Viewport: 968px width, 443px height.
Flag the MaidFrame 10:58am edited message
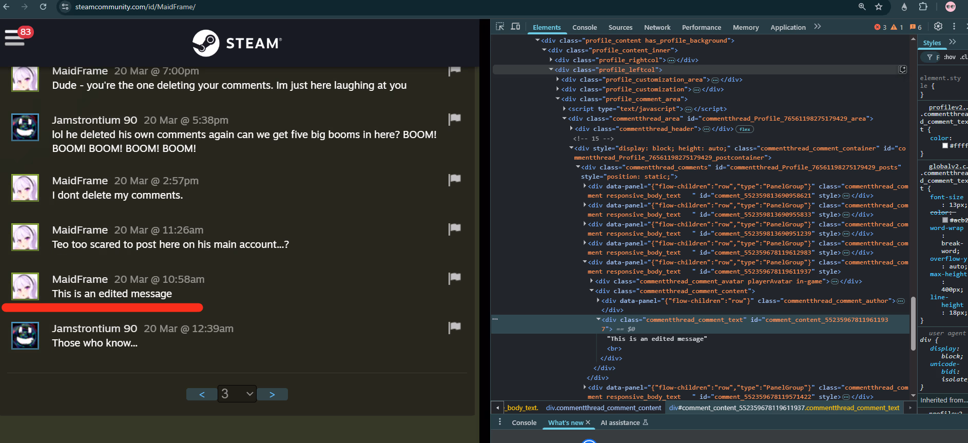[455, 278]
